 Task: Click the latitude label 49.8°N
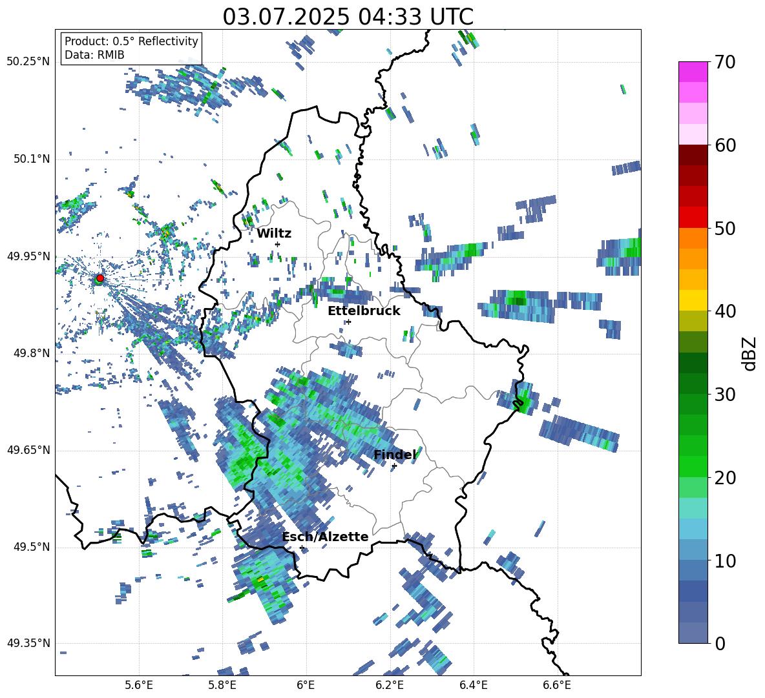(31, 353)
